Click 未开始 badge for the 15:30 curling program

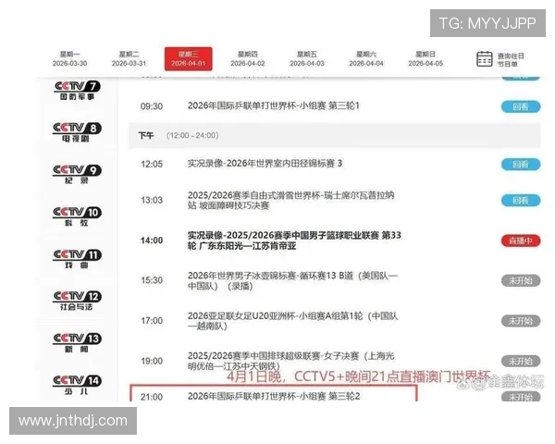click(521, 281)
